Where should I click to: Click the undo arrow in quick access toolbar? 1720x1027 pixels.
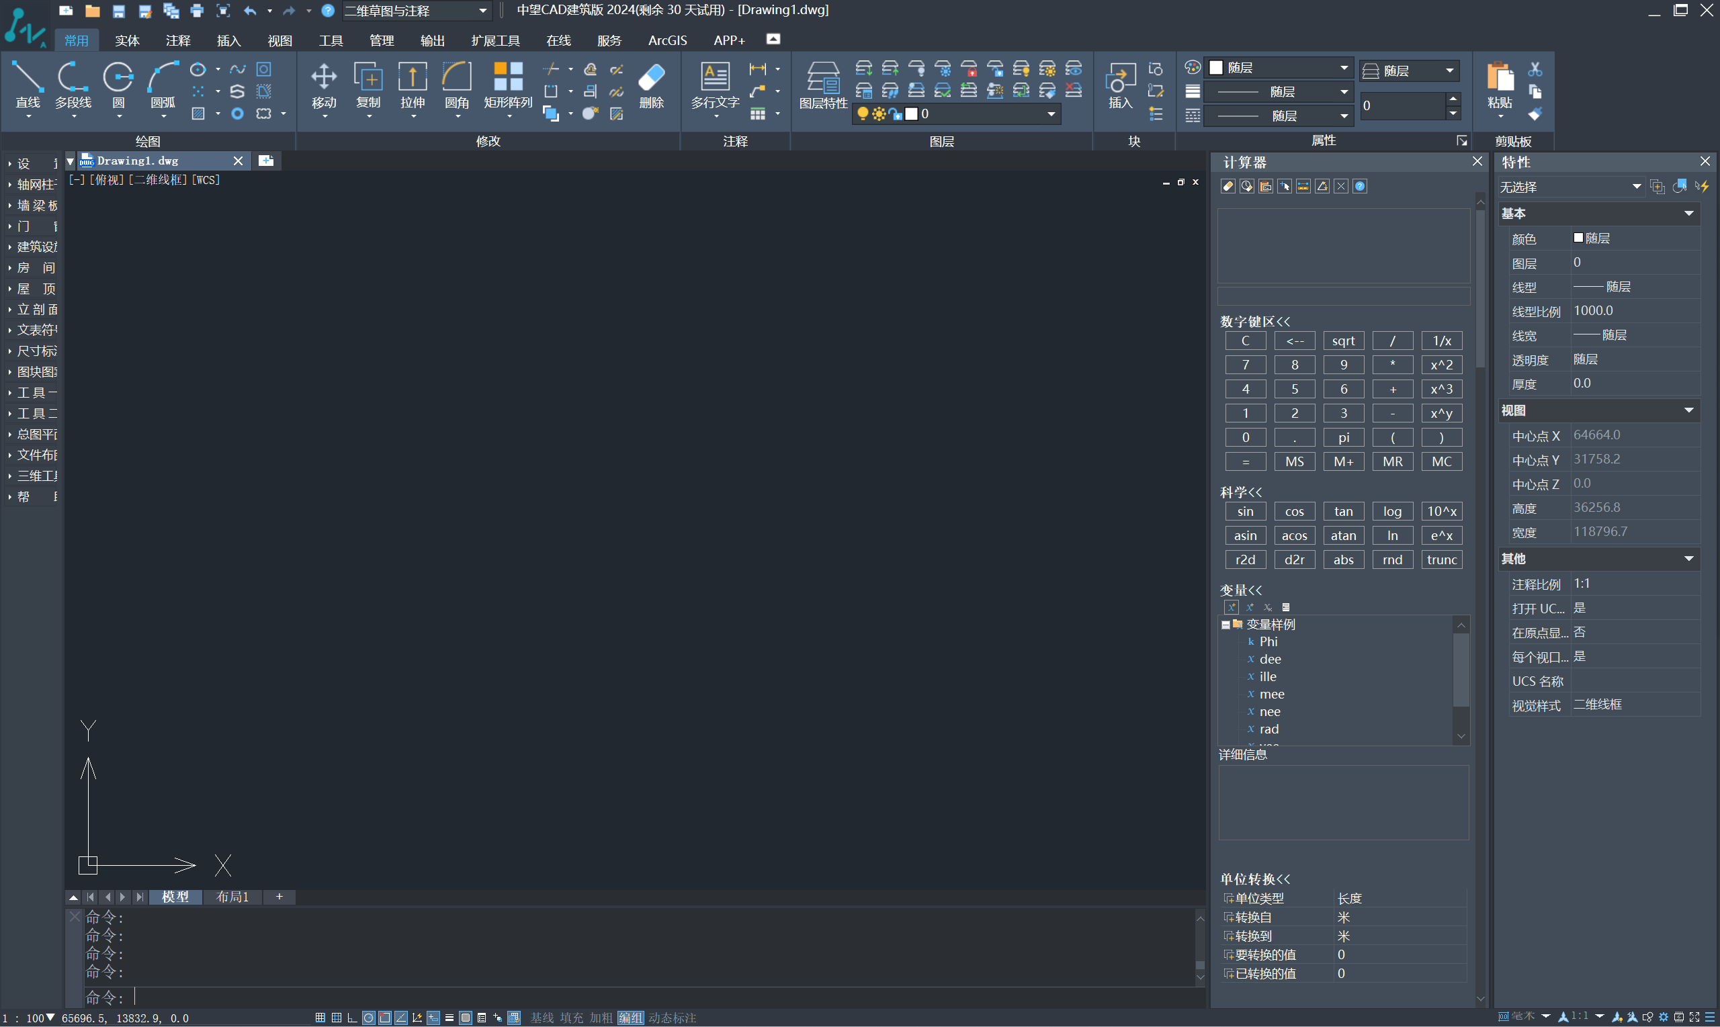tap(250, 10)
